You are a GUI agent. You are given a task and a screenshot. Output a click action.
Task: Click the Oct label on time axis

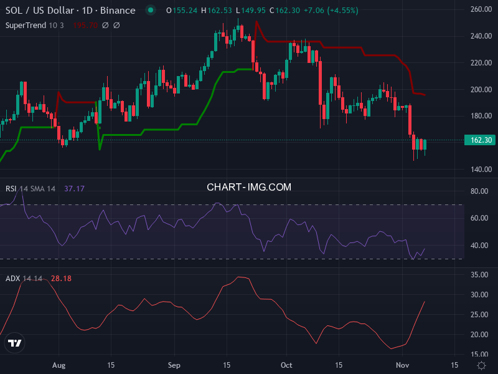coord(287,365)
